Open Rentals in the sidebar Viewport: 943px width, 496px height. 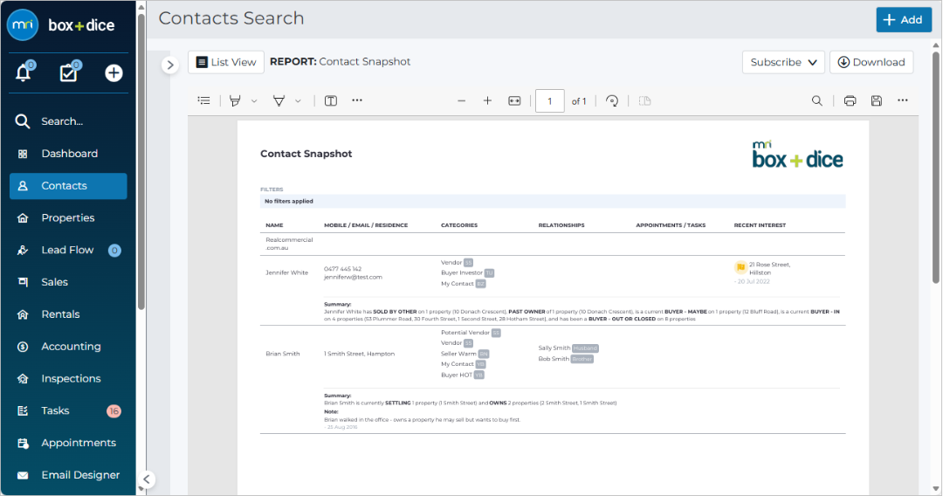68,314
